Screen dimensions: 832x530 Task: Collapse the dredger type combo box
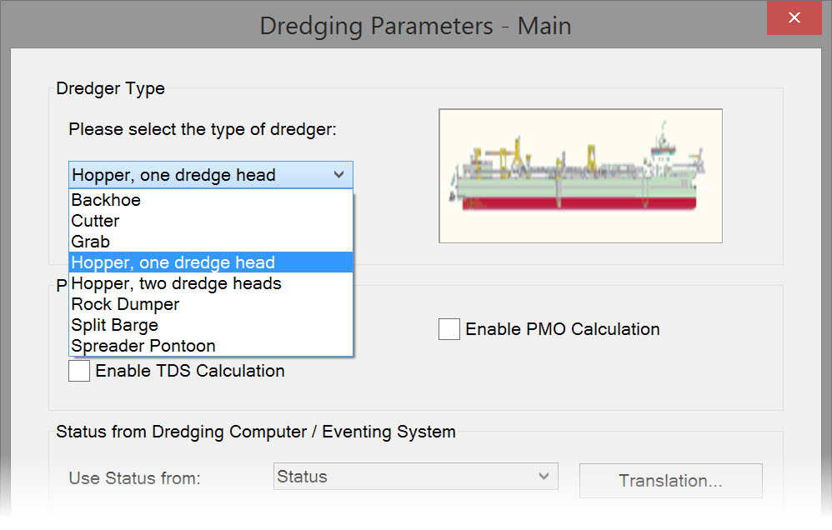[x=338, y=175]
